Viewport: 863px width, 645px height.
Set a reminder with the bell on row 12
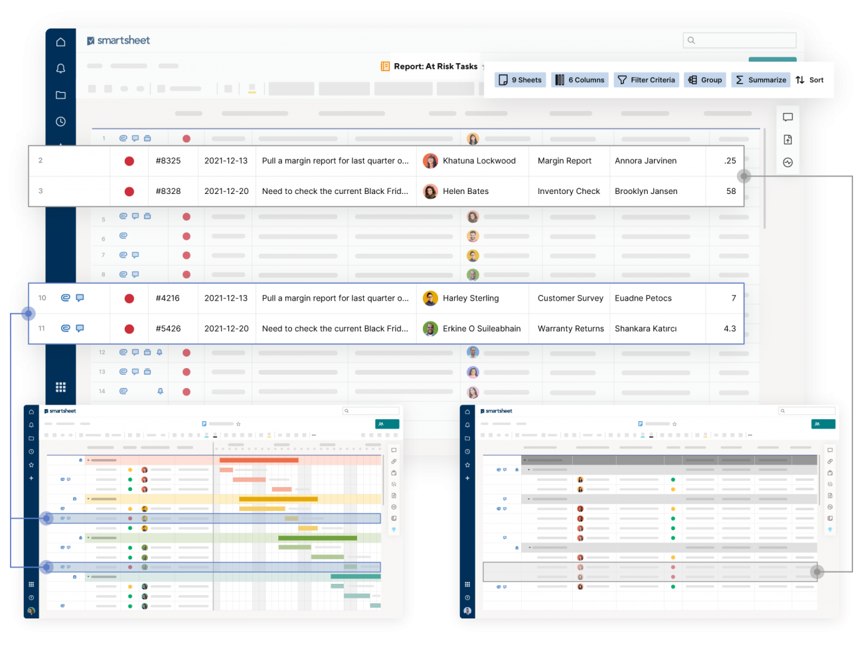159,352
